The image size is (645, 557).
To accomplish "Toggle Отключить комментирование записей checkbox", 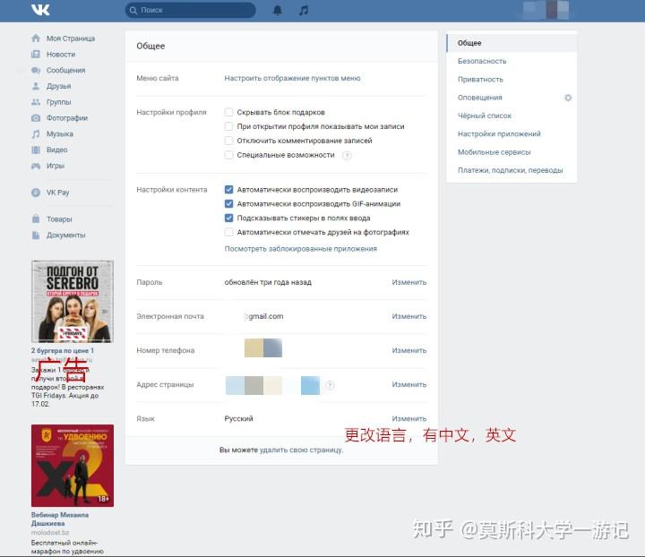I will pos(228,141).
